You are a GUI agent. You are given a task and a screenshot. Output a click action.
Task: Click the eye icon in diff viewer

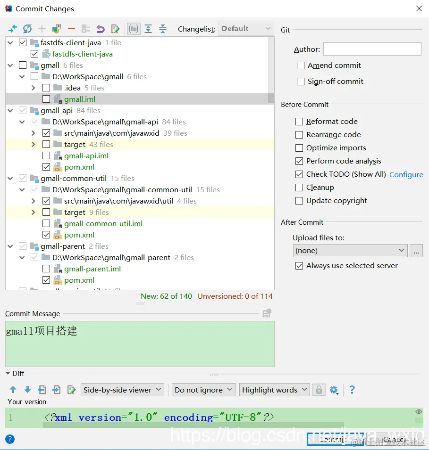419,411
